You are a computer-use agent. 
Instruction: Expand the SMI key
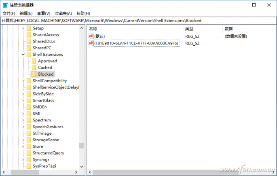[23, 113]
